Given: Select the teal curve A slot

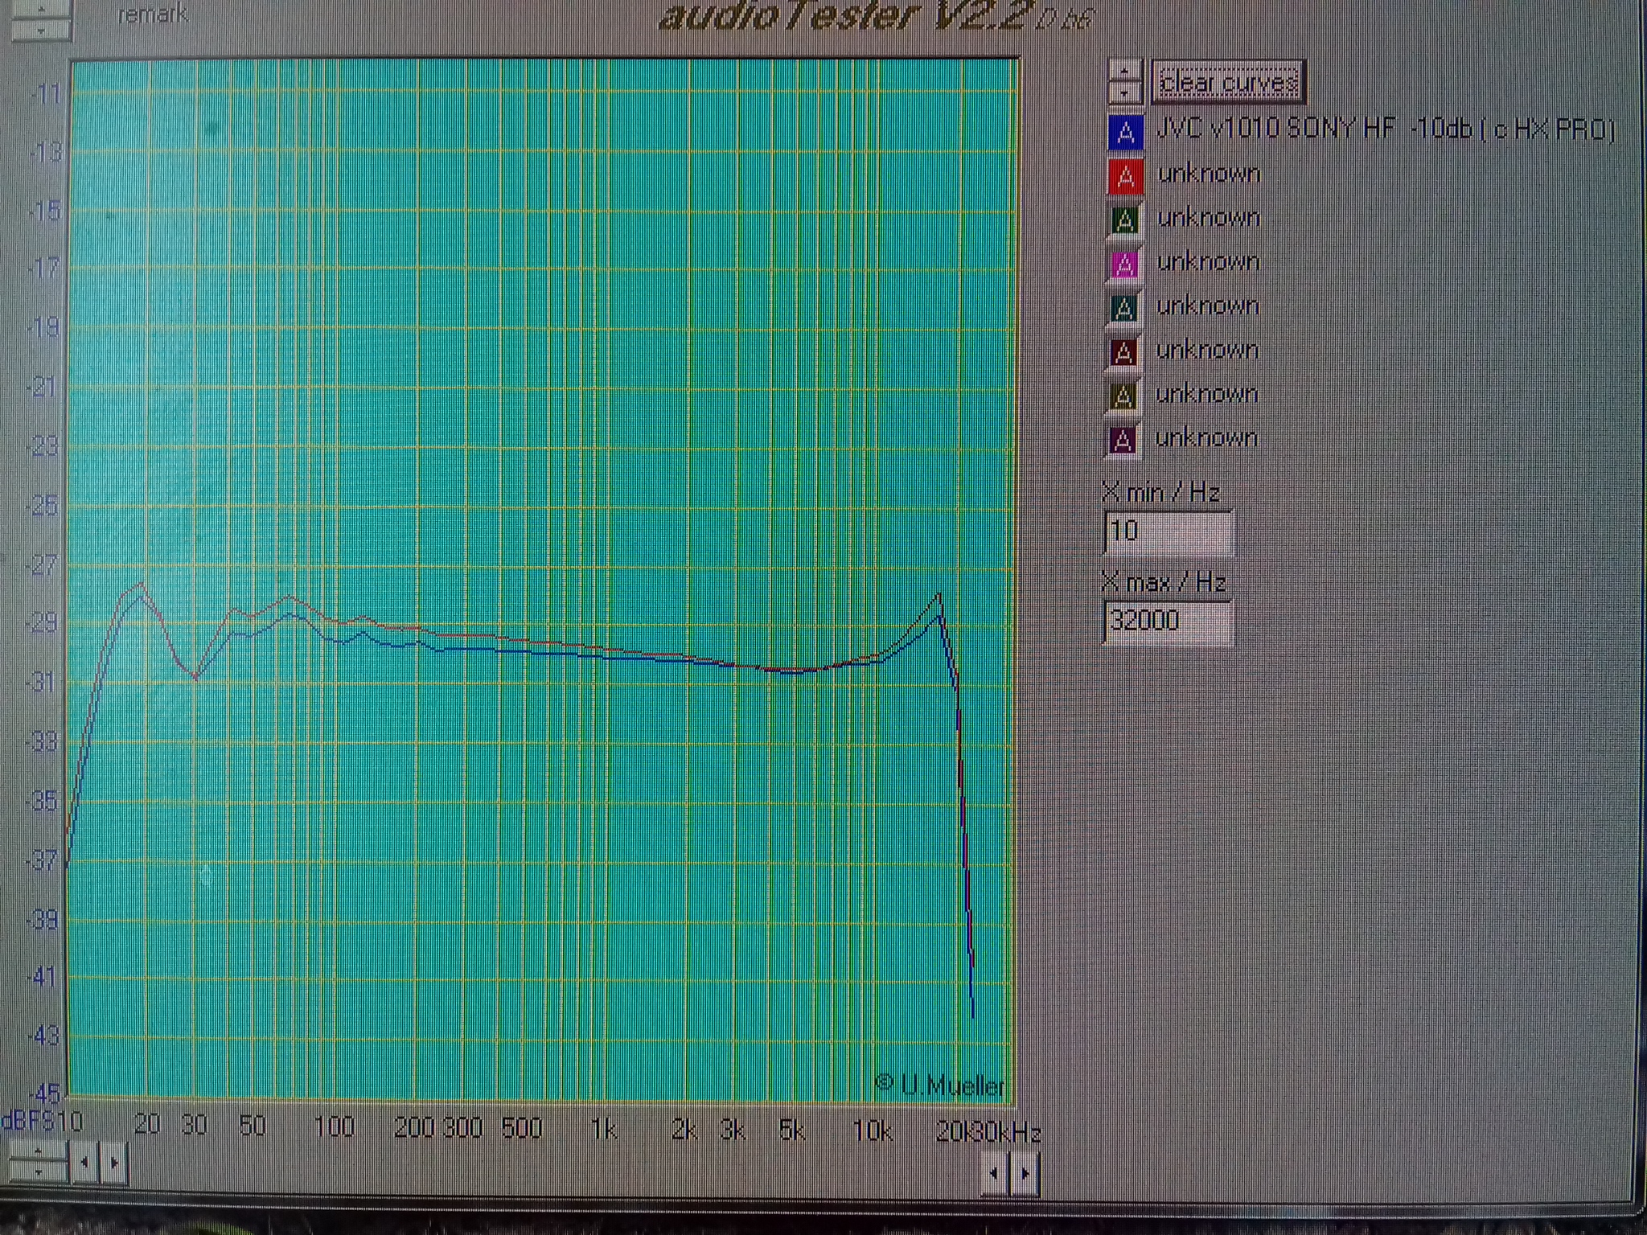Looking at the screenshot, I should pos(1123,309).
